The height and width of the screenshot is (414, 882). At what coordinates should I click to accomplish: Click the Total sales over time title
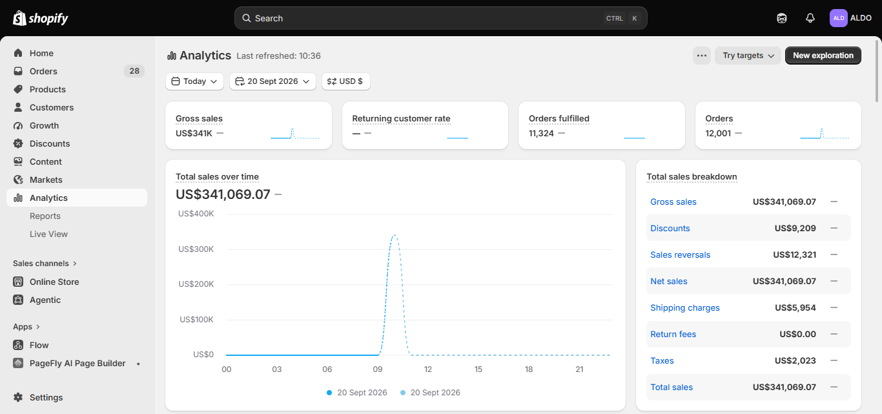[217, 176]
